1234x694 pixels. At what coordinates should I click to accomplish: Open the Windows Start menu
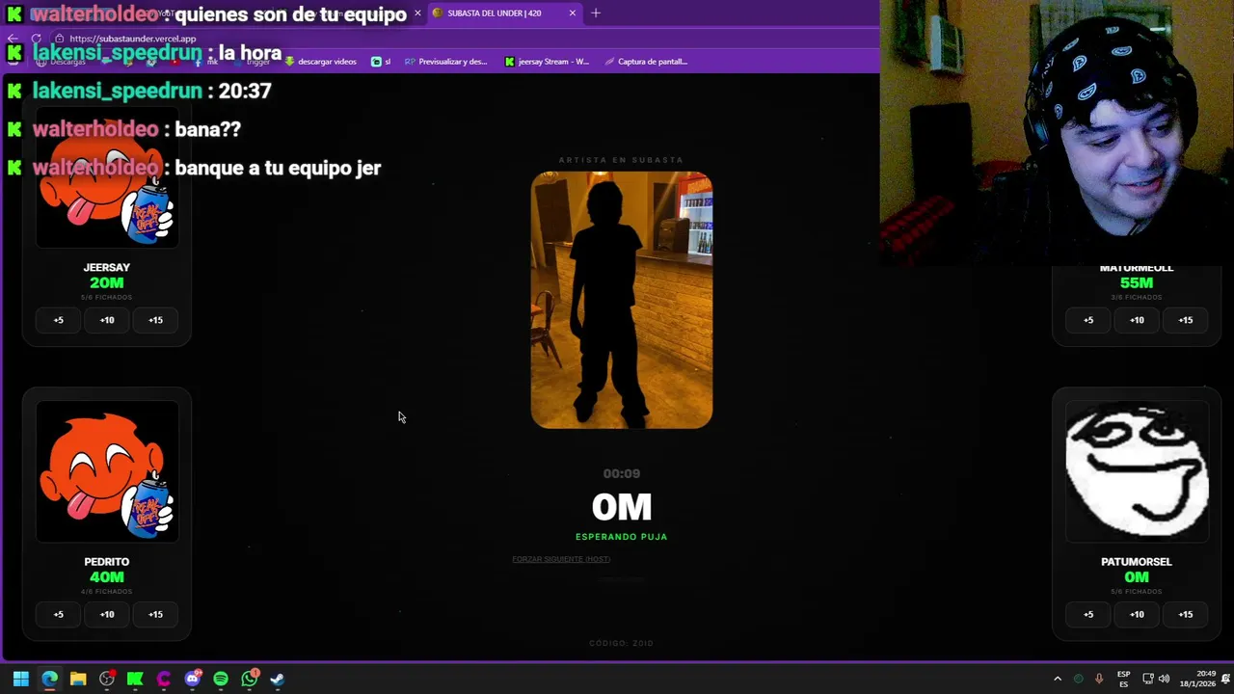[x=20, y=679]
